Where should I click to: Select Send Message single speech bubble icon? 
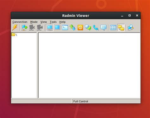coord(103,28)
